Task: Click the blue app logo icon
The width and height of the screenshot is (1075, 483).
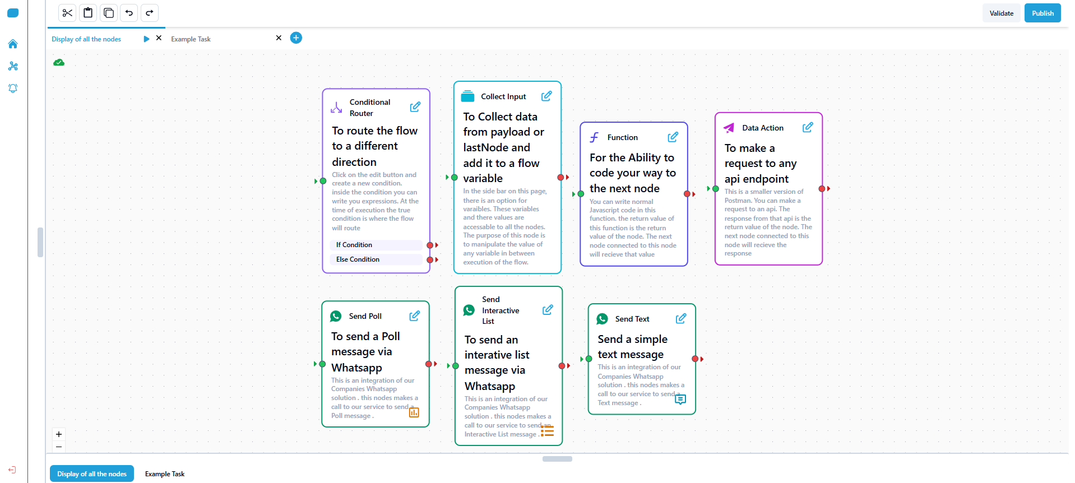Action: coord(13,13)
